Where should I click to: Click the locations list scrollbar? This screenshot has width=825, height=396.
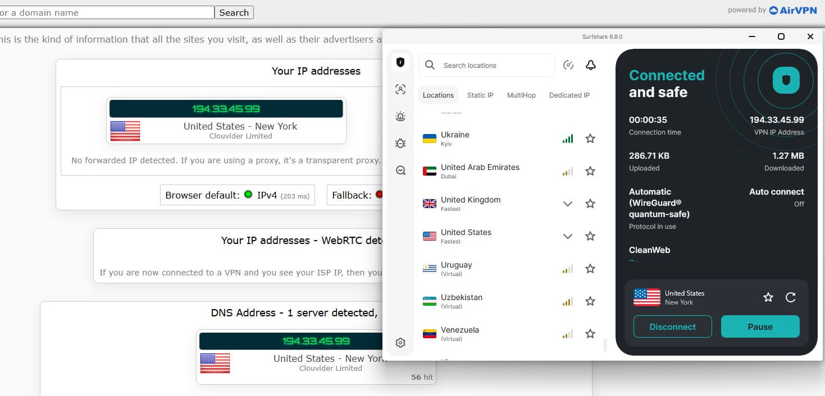(605, 345)
